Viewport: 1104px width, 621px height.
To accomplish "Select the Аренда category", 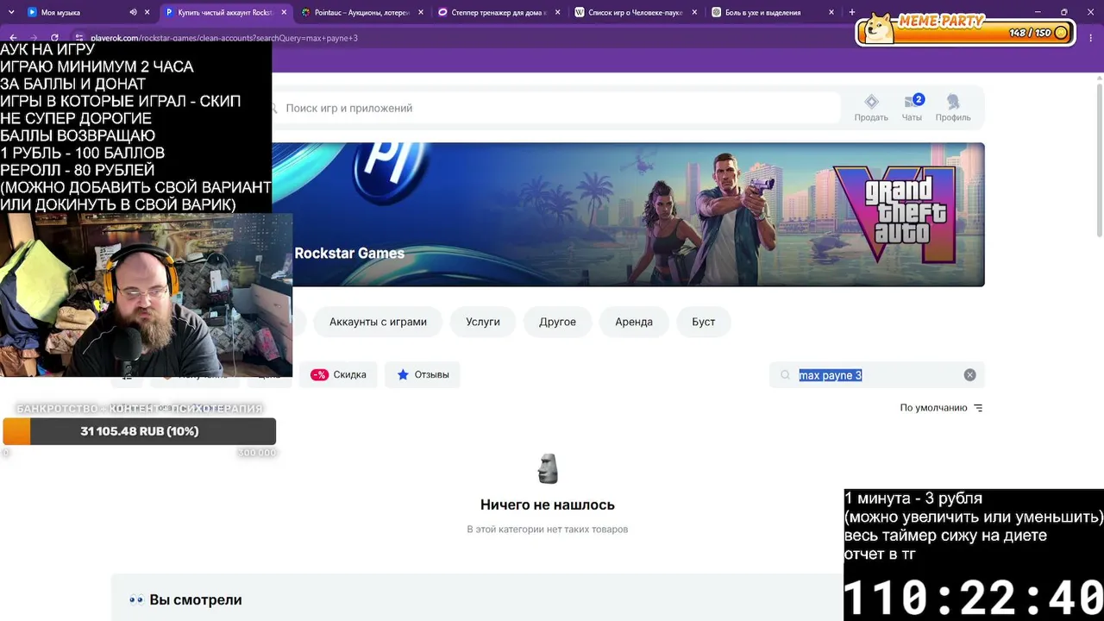I will 634,322.
